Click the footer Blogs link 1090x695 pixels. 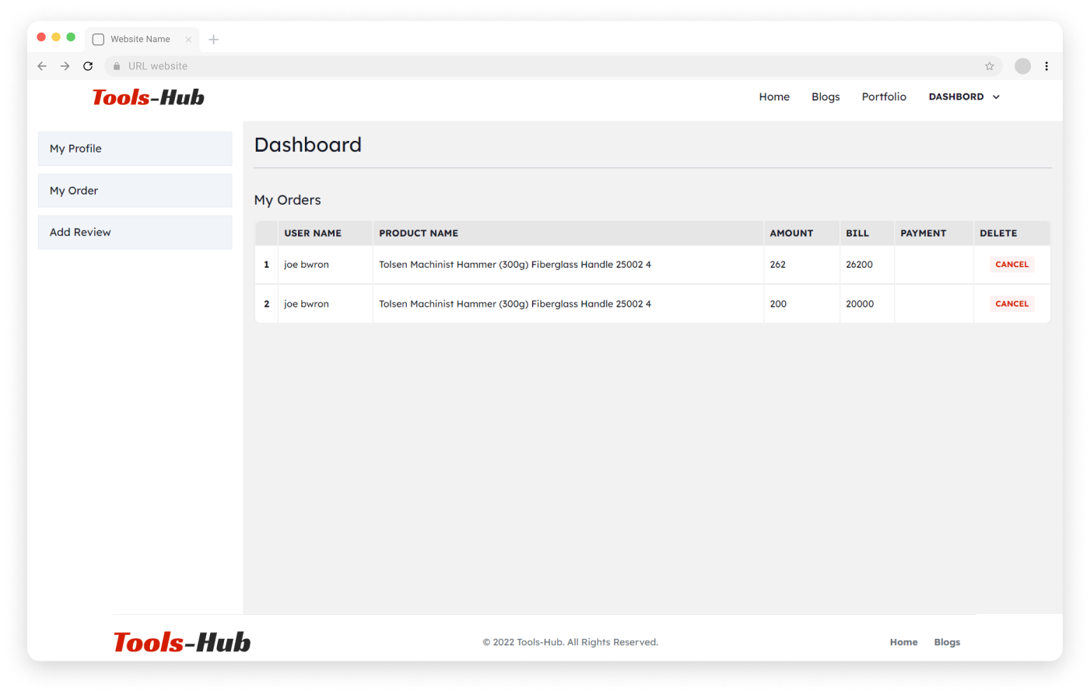[947, 642]
